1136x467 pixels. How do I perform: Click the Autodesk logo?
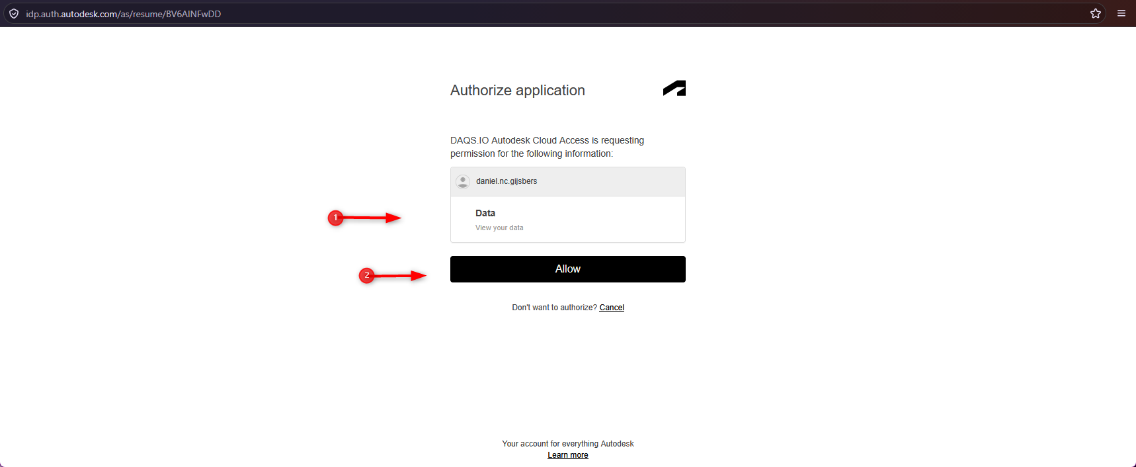click(674, 89)
